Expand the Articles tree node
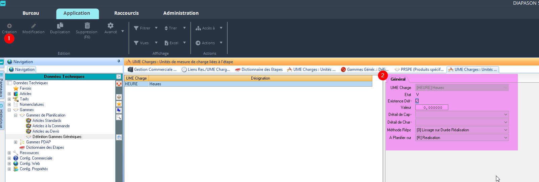The width and height of the screenshot is (539, 182). [x=9, y=94]
